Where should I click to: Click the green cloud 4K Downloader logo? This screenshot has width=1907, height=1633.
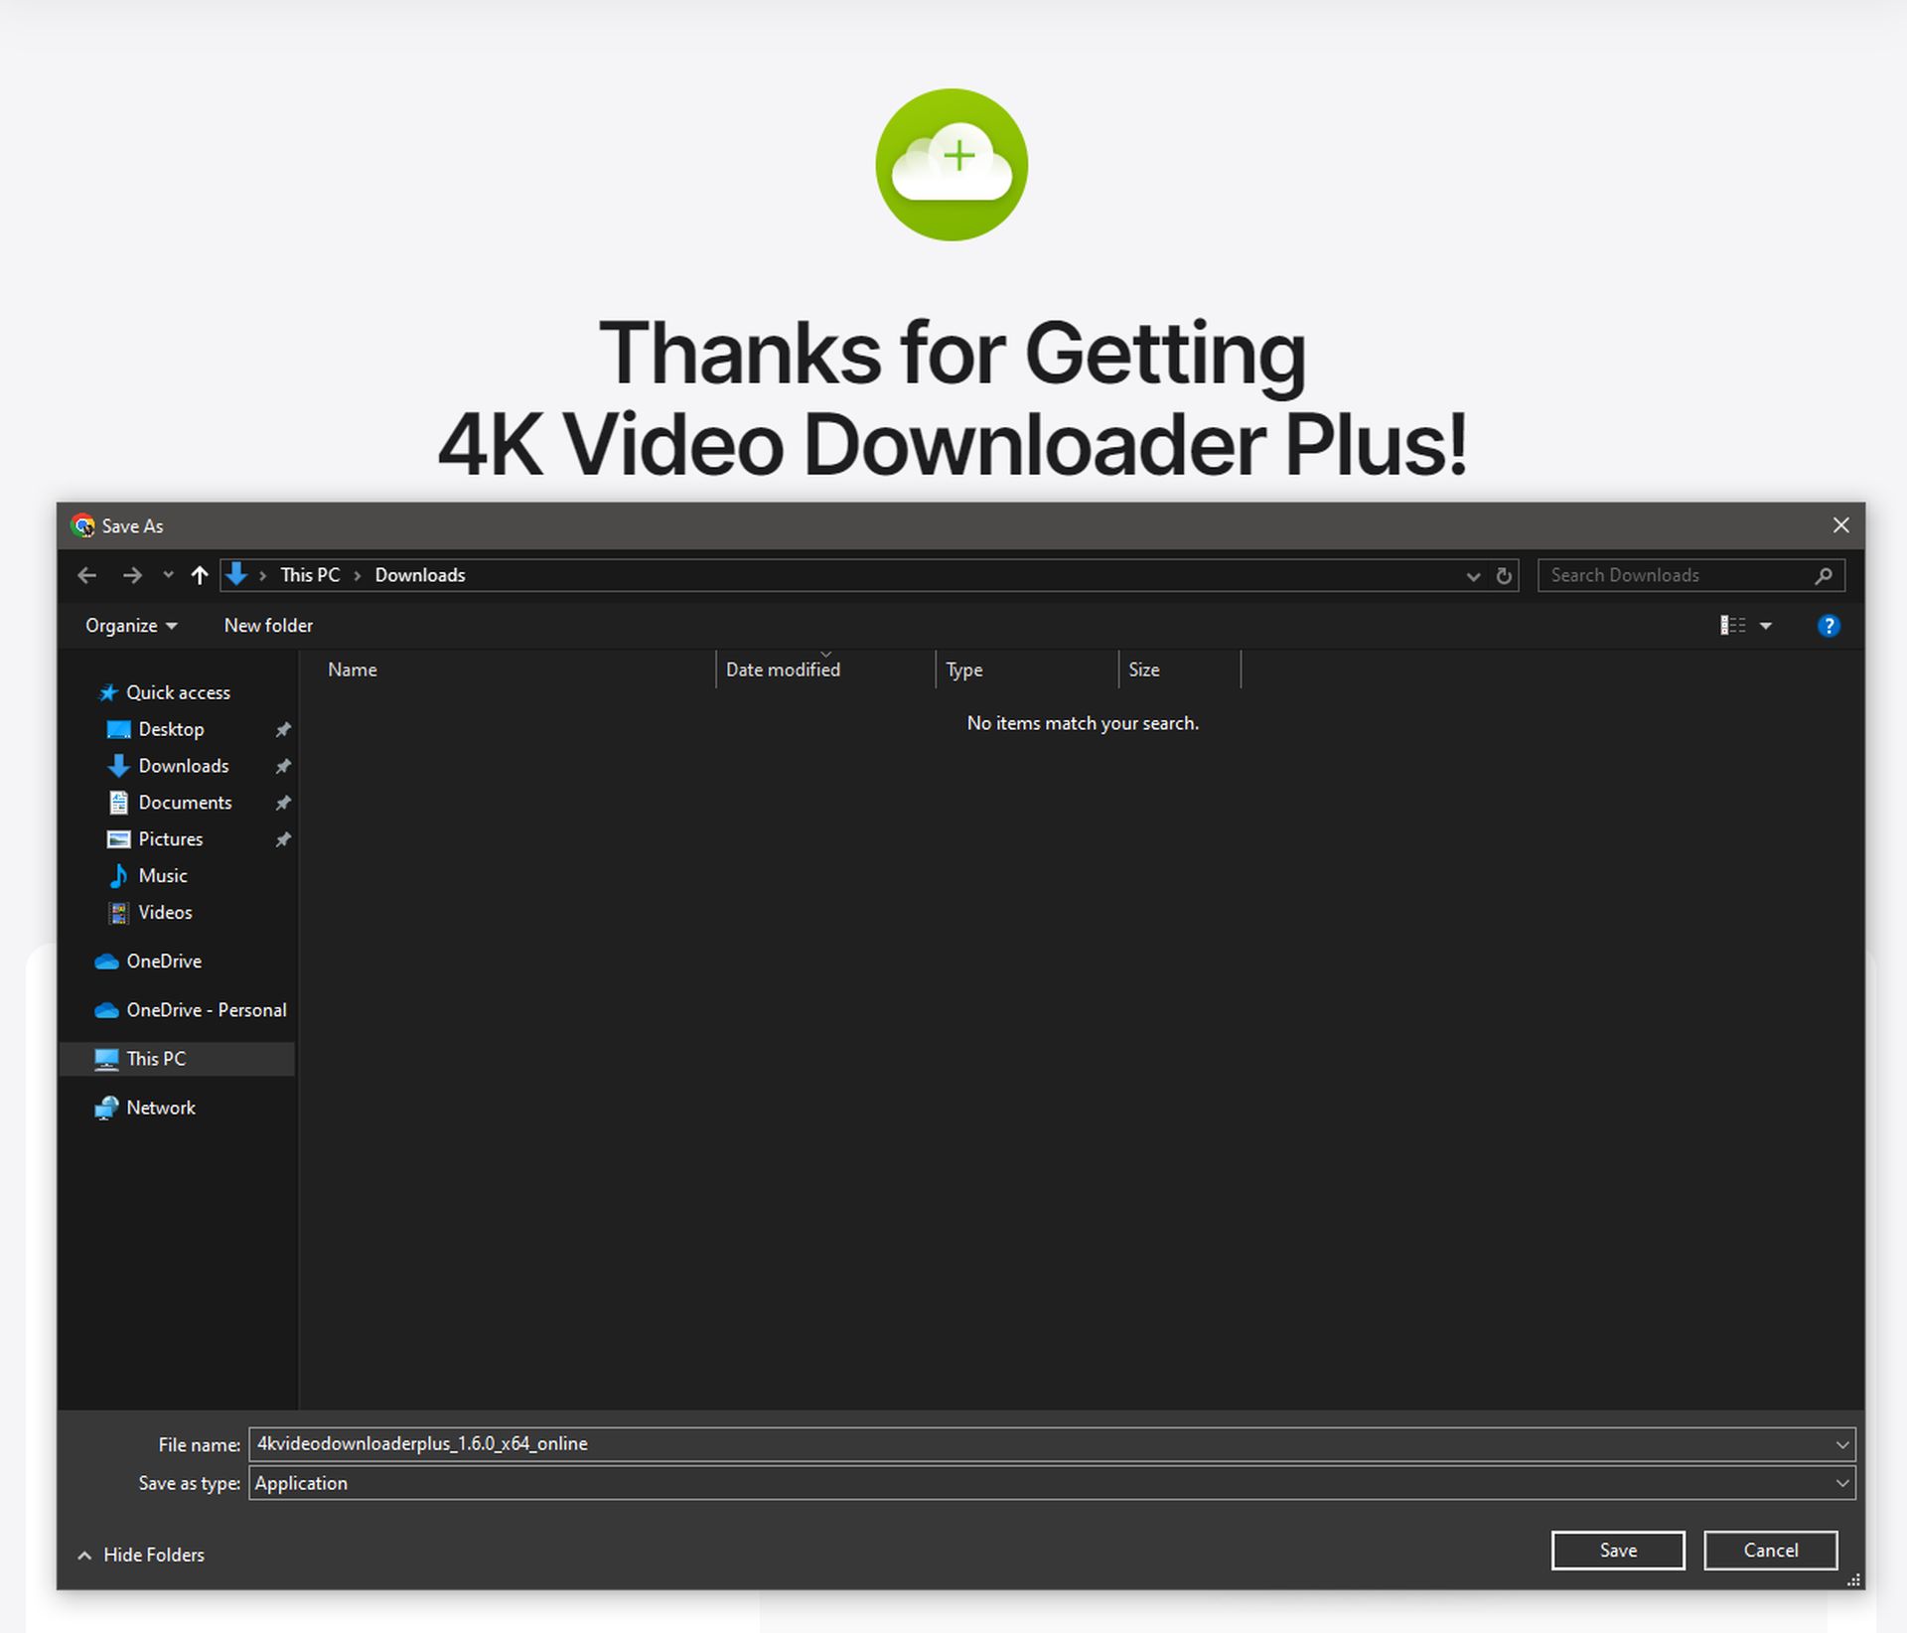coord(952,165)
